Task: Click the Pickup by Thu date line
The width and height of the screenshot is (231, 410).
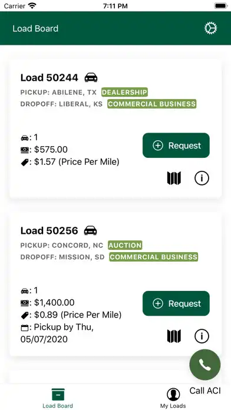Action: click(57, 333)
